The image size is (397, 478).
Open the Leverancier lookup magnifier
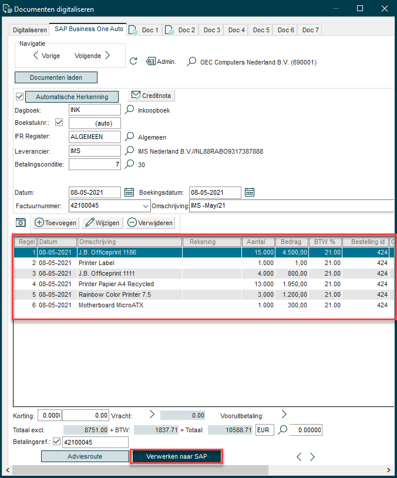tap(129, 151)
